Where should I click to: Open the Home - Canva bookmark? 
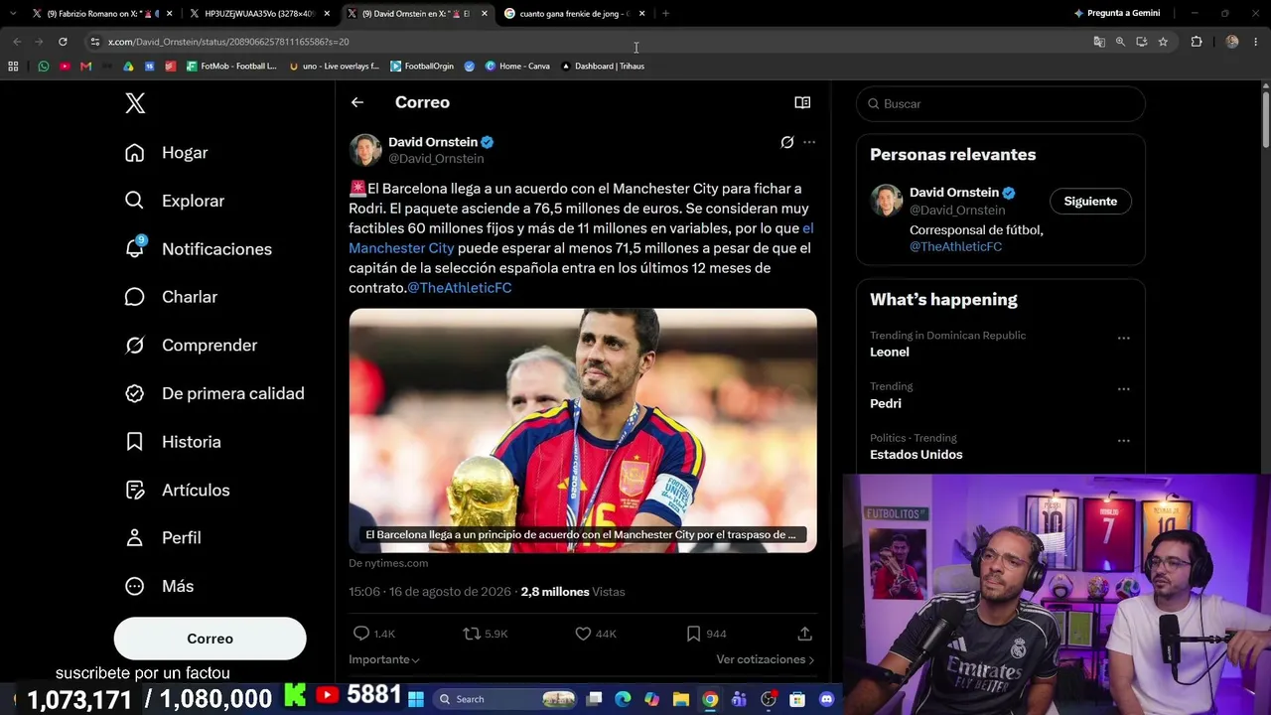(517, 67)
